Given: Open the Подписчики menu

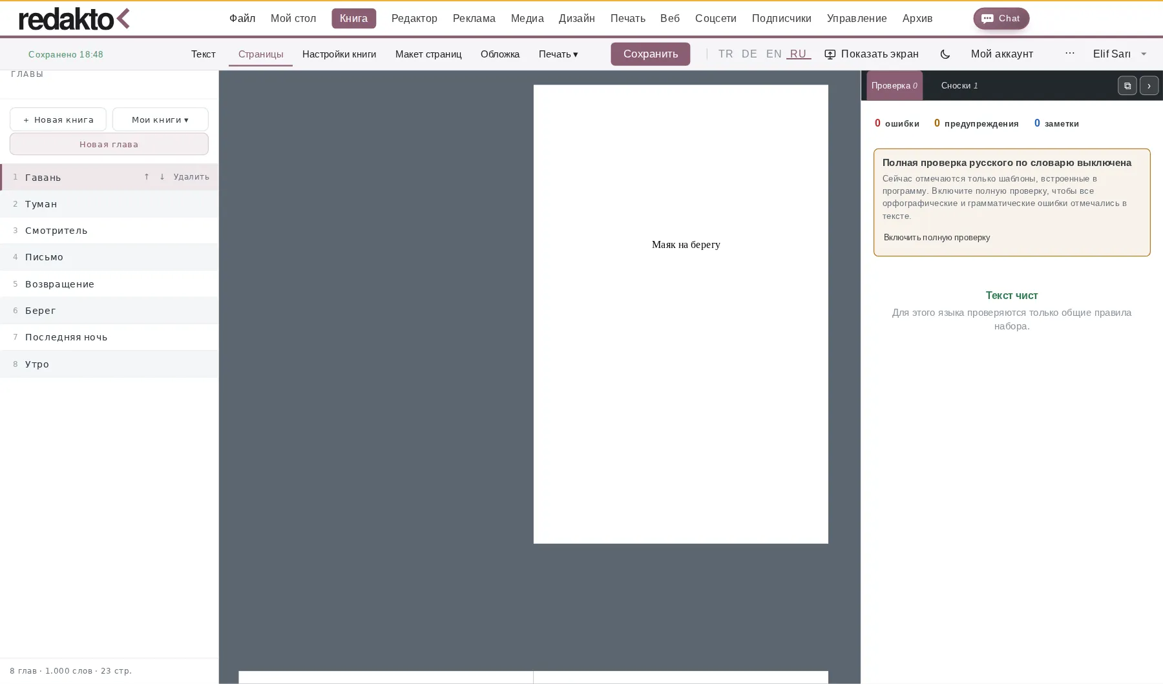Looking at the screenshot, I should [x=781, y=19].
